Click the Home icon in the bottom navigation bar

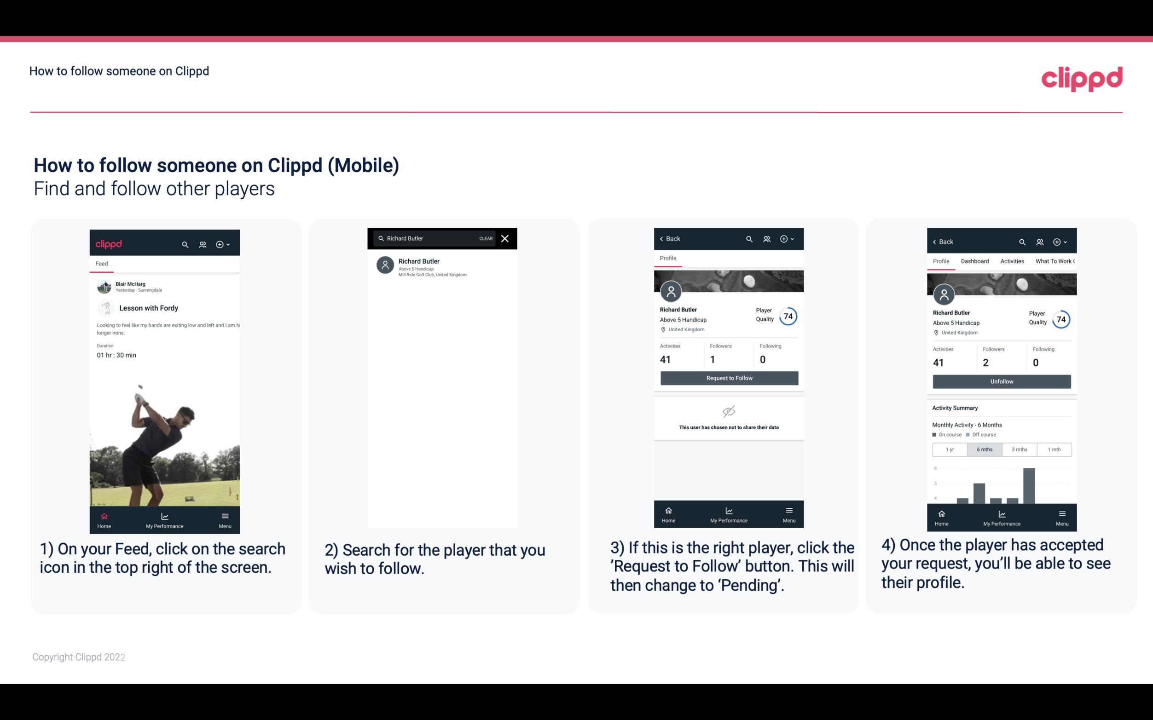104,514
